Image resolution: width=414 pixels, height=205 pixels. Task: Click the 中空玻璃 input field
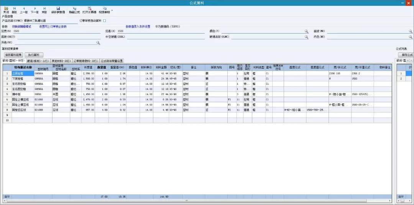coord(166,37)
